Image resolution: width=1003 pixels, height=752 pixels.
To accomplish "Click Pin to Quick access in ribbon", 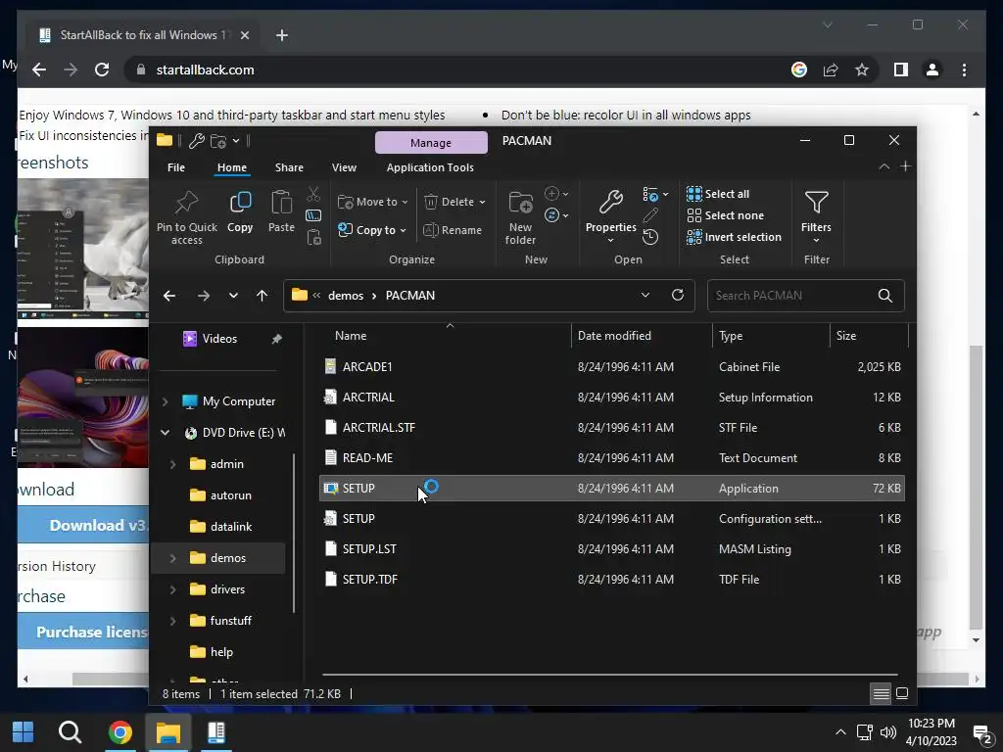I will 187,217.
